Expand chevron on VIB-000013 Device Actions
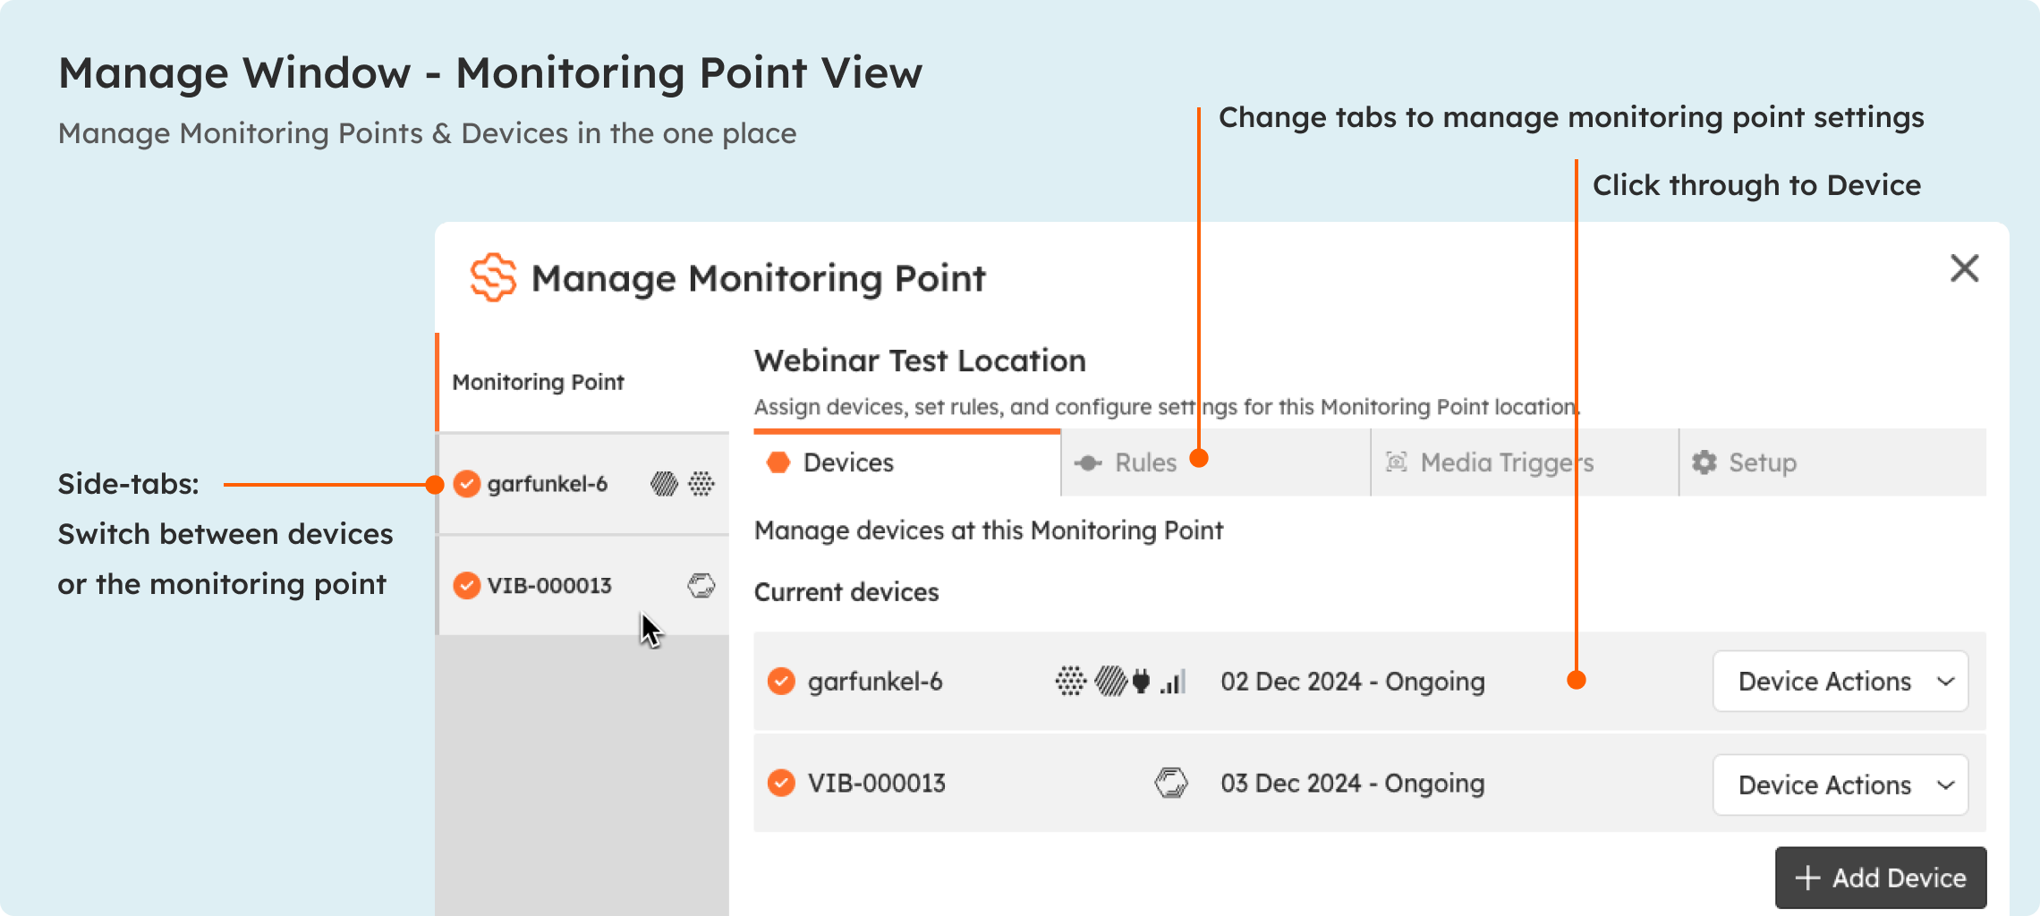Screen dimensions: 2040x916 (1945, 785)
